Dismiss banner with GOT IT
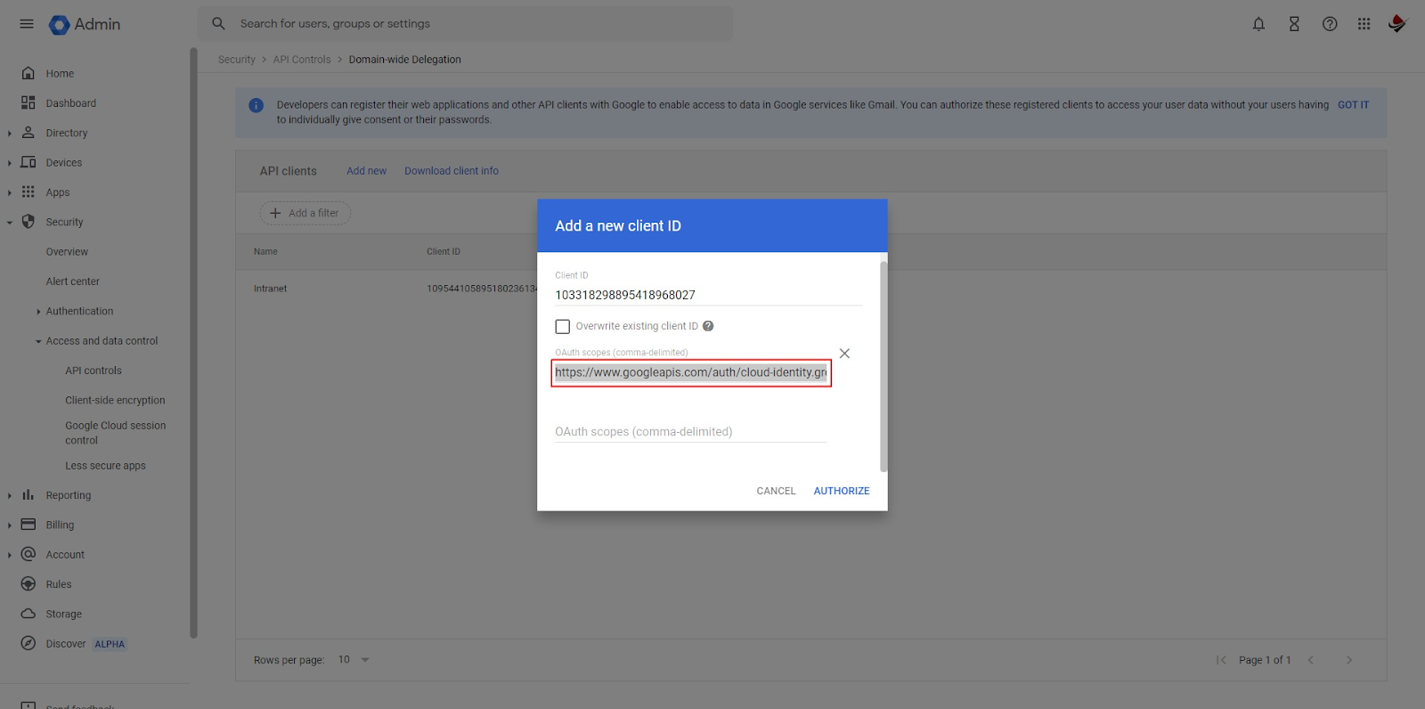 [1353, 105]
